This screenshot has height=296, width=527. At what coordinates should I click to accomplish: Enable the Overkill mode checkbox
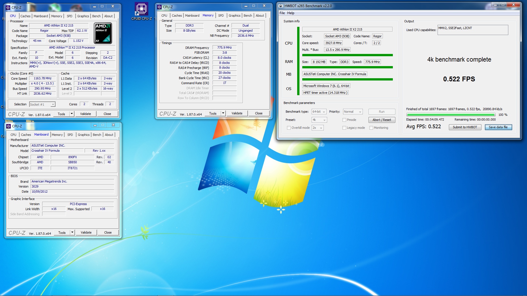point(289,128)
